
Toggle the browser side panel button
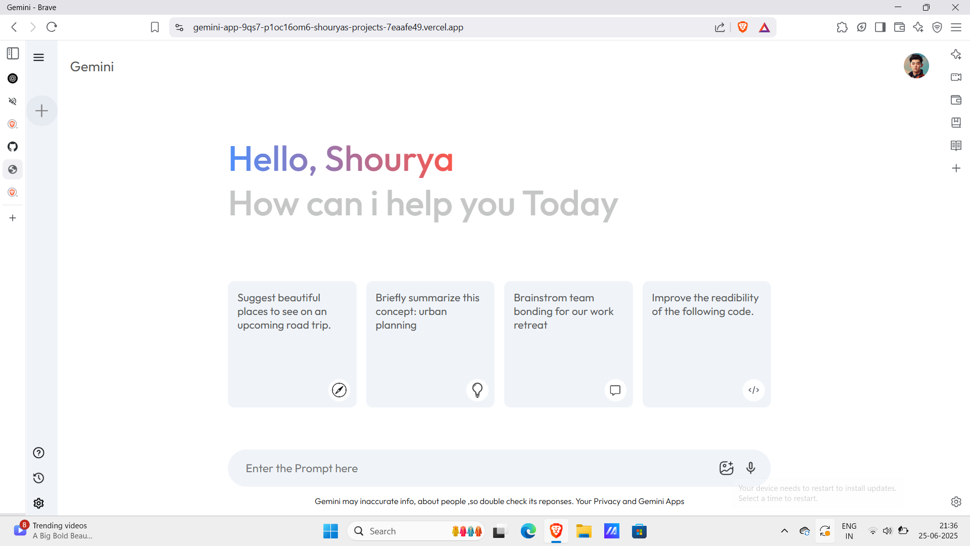click(880, 27)
